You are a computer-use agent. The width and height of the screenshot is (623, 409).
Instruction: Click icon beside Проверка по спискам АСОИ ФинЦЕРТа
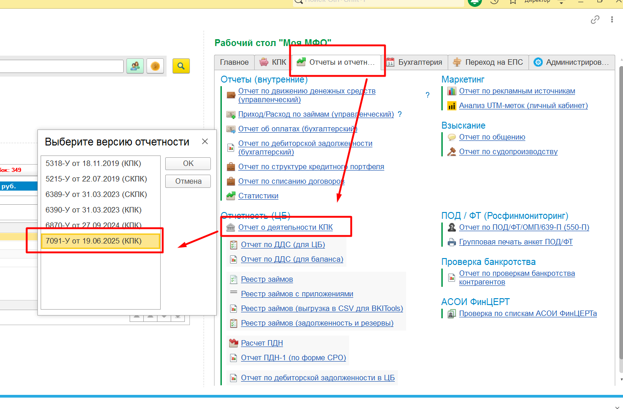coord(452,314)
